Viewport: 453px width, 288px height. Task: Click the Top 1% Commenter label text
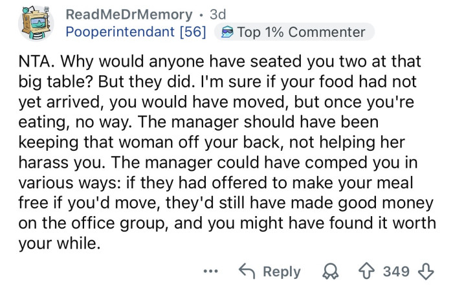302,32
